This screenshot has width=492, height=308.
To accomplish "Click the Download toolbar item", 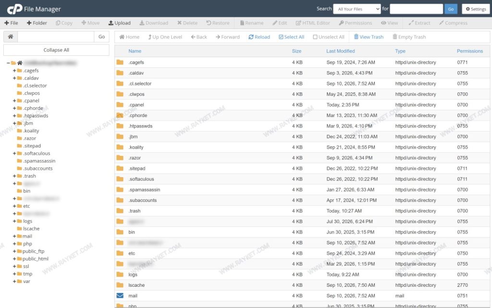I will click(154, 23).
